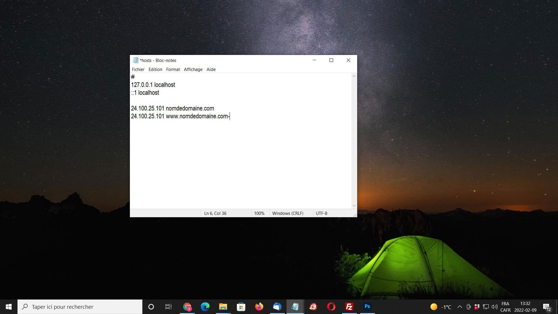
Task: Click the weather -1°C widget
Action: (x=441, y=307)
